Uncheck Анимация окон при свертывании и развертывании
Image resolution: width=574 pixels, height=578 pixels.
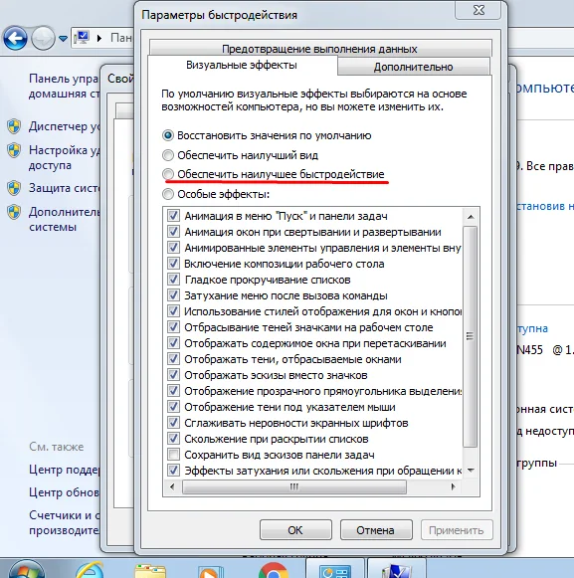tap(173, 232)
